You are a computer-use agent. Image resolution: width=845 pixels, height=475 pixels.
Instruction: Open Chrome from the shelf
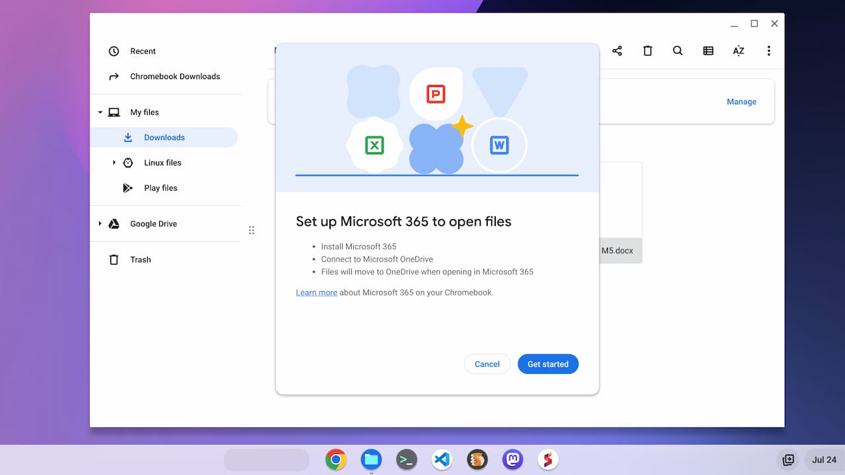point(336,460)
